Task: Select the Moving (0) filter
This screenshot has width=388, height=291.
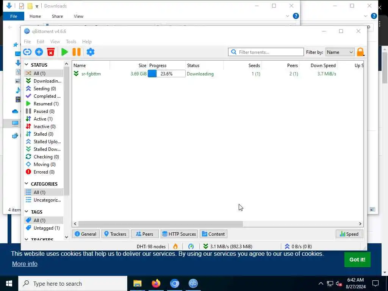Action: [44, 164]
